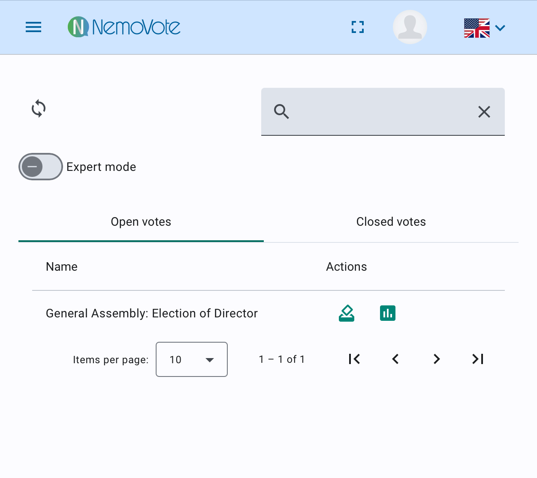Go to the previous page

point(395,359)
